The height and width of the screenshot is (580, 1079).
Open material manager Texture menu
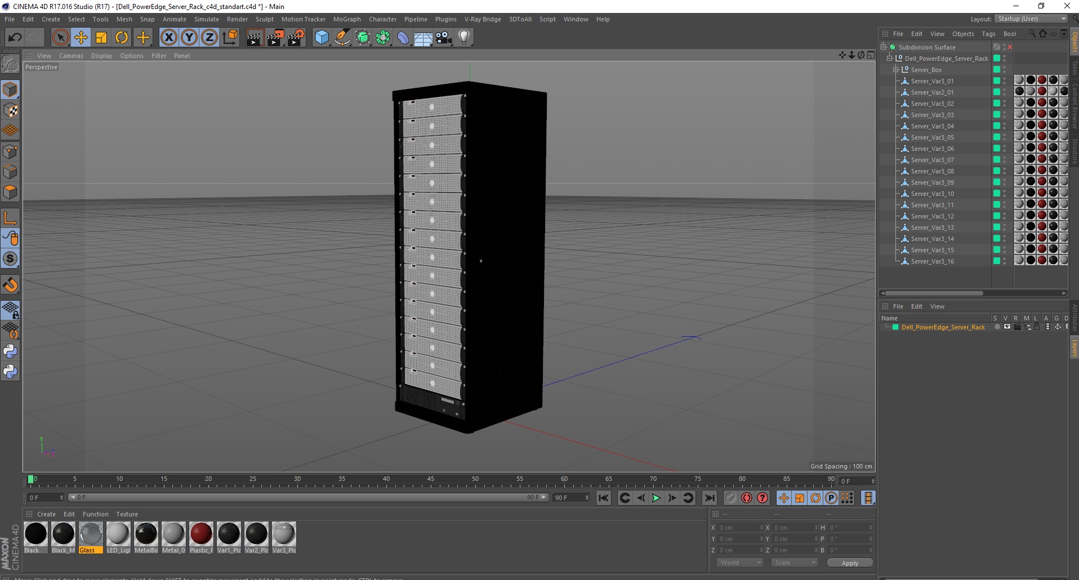tap(127, 514)
